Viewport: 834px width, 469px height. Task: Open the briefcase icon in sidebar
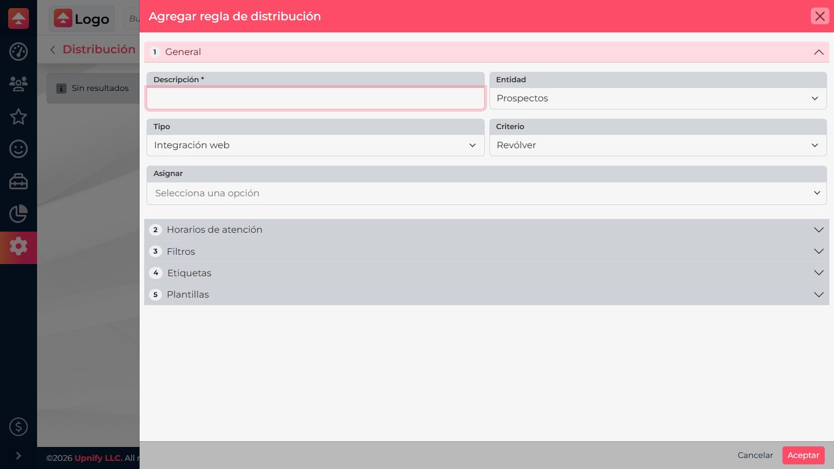pos(19,182)
